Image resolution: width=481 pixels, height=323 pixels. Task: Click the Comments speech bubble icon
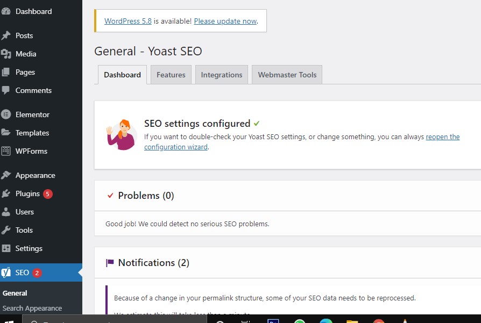click(6, 90)
